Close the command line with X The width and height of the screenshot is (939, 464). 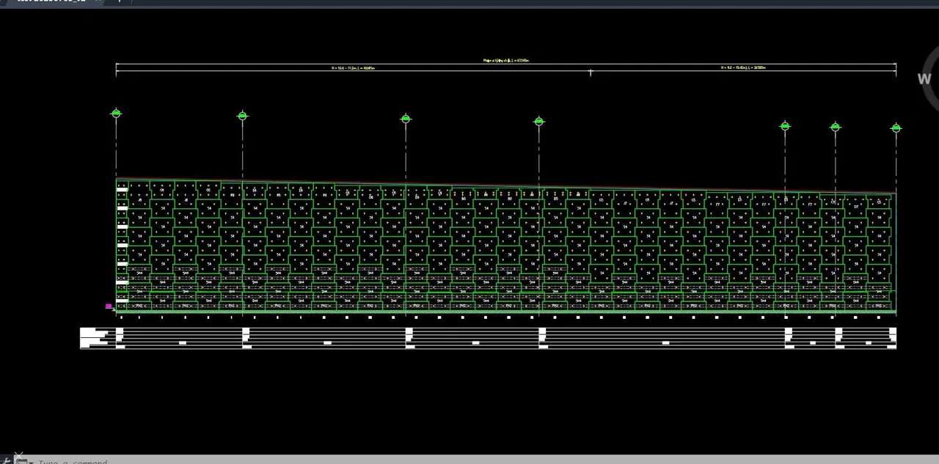click(19, 456)
